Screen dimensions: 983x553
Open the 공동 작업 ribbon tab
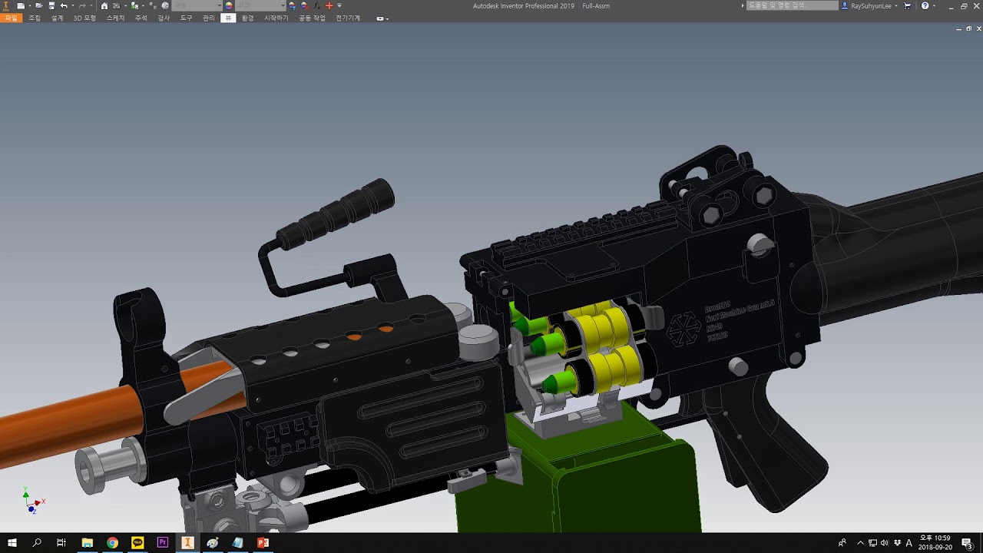tap(312, 18)
